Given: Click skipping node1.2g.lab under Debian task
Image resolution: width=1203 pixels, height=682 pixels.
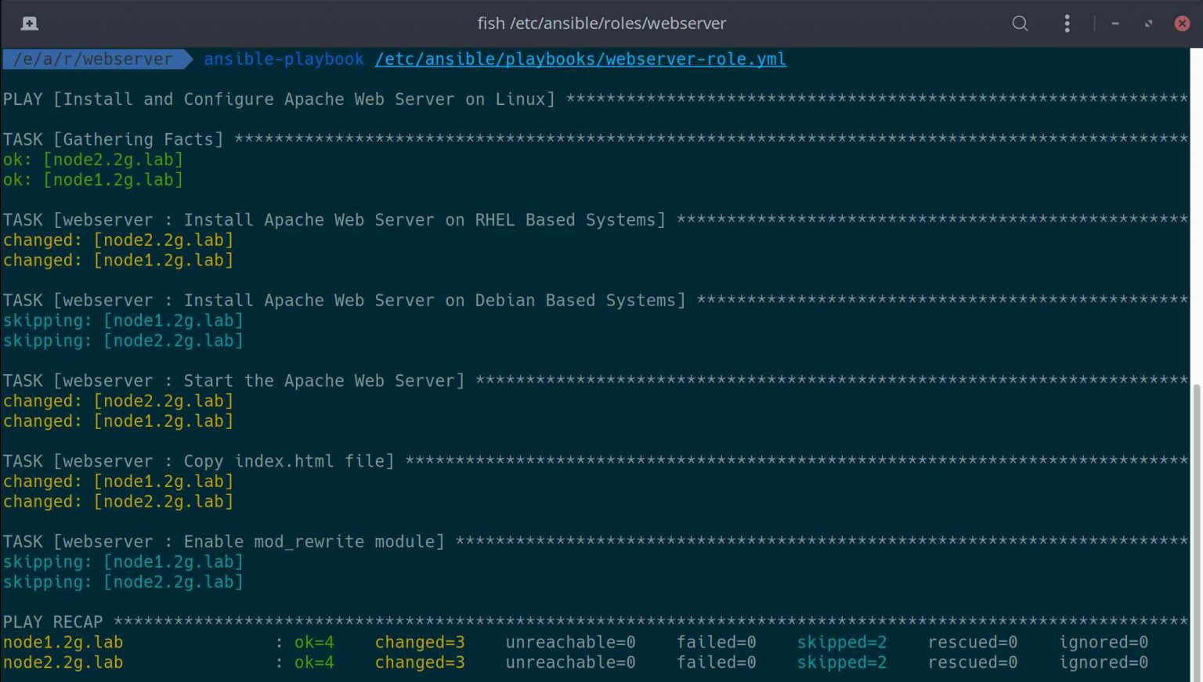Looking at the screenshot, I should (123, 320).
